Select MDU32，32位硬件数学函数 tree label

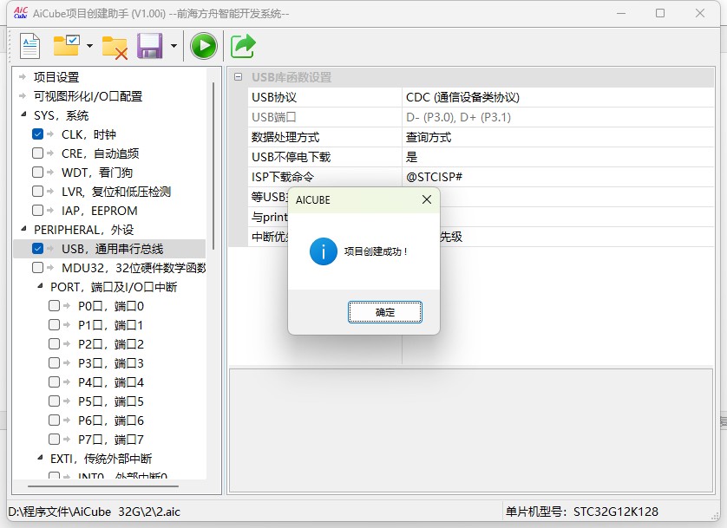click(134, 268)
